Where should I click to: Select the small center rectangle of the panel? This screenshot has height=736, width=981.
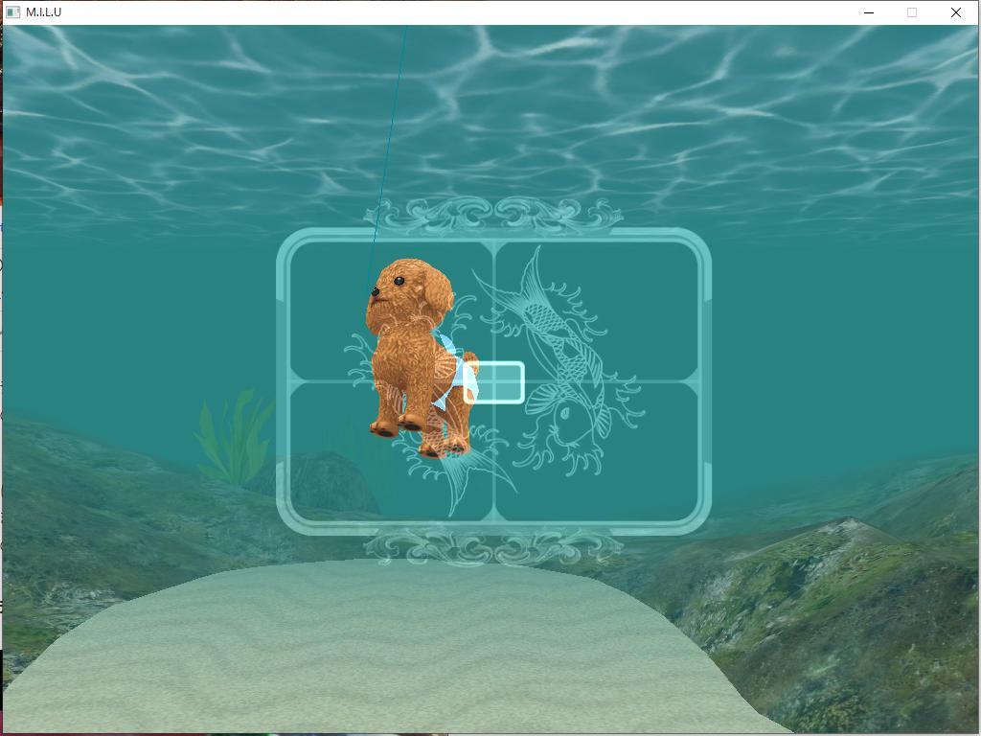click(x=494, y=382)
